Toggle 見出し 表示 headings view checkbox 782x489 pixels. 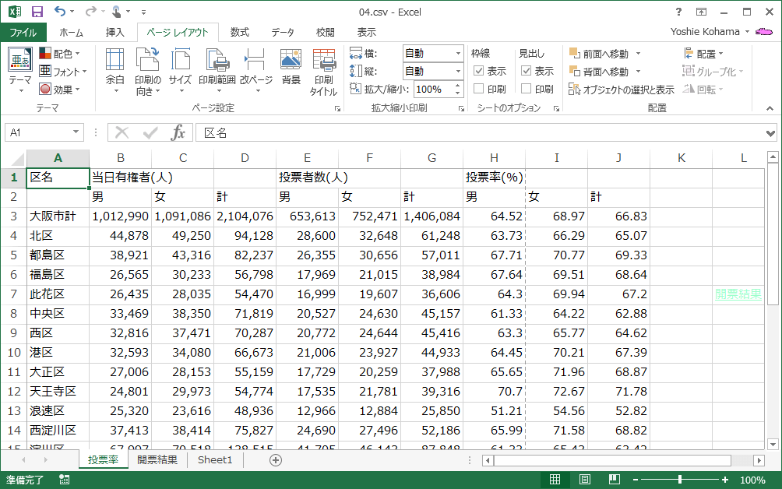click(x=527, y=72)
